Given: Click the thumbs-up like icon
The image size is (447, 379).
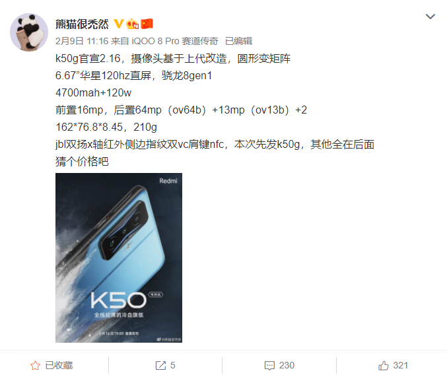Looking at the screenshot, I should 384,365.
